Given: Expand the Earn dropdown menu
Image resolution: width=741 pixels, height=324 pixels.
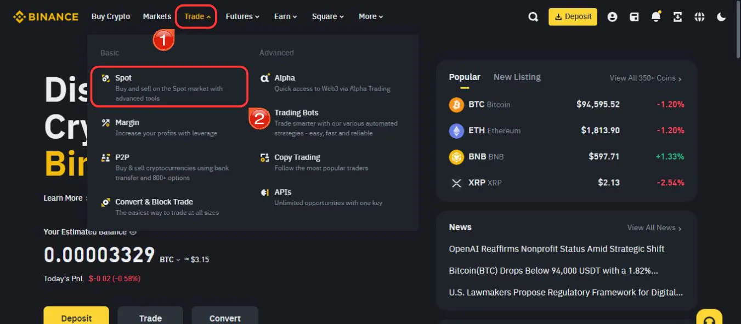Looking at the screenshot, I should tap(286, 16).
